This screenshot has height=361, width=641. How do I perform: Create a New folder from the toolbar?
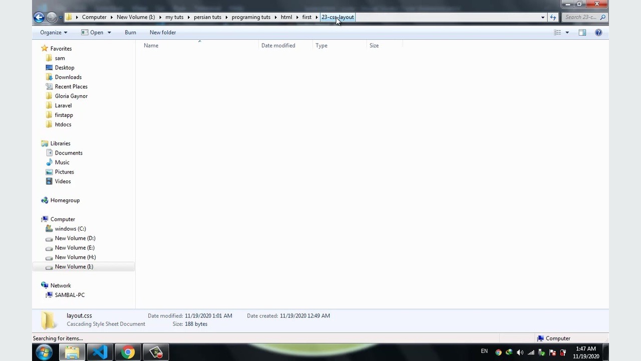click(x=163, y=33)
